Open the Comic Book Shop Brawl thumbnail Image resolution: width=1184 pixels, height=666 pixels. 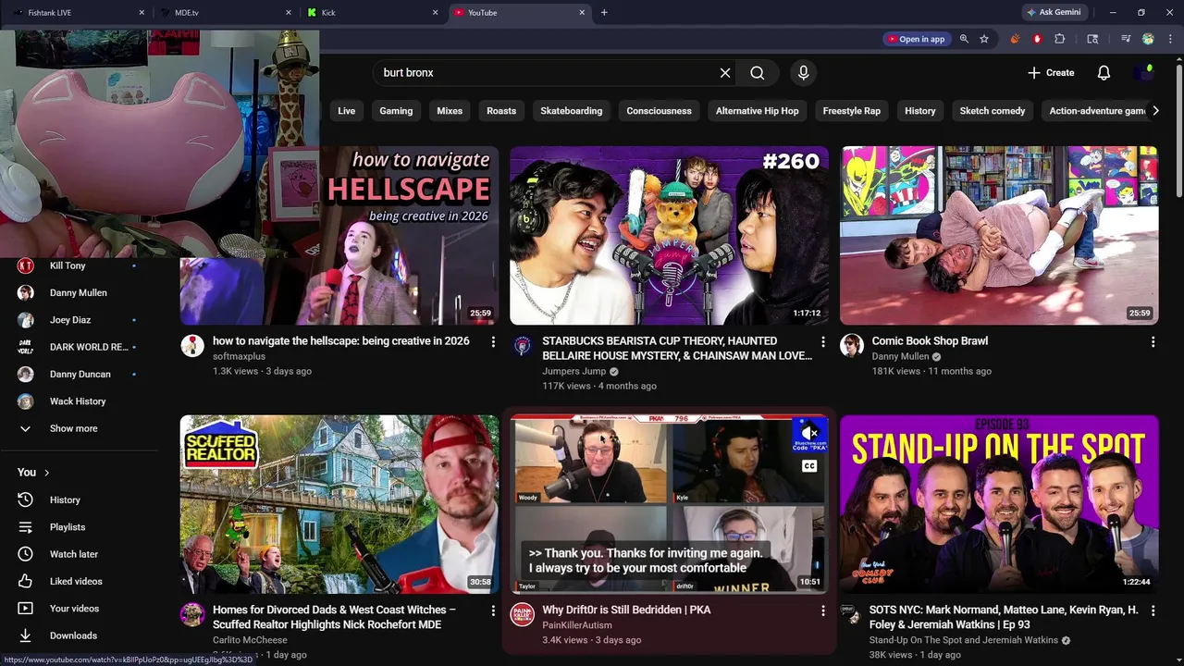pos(999,235)
